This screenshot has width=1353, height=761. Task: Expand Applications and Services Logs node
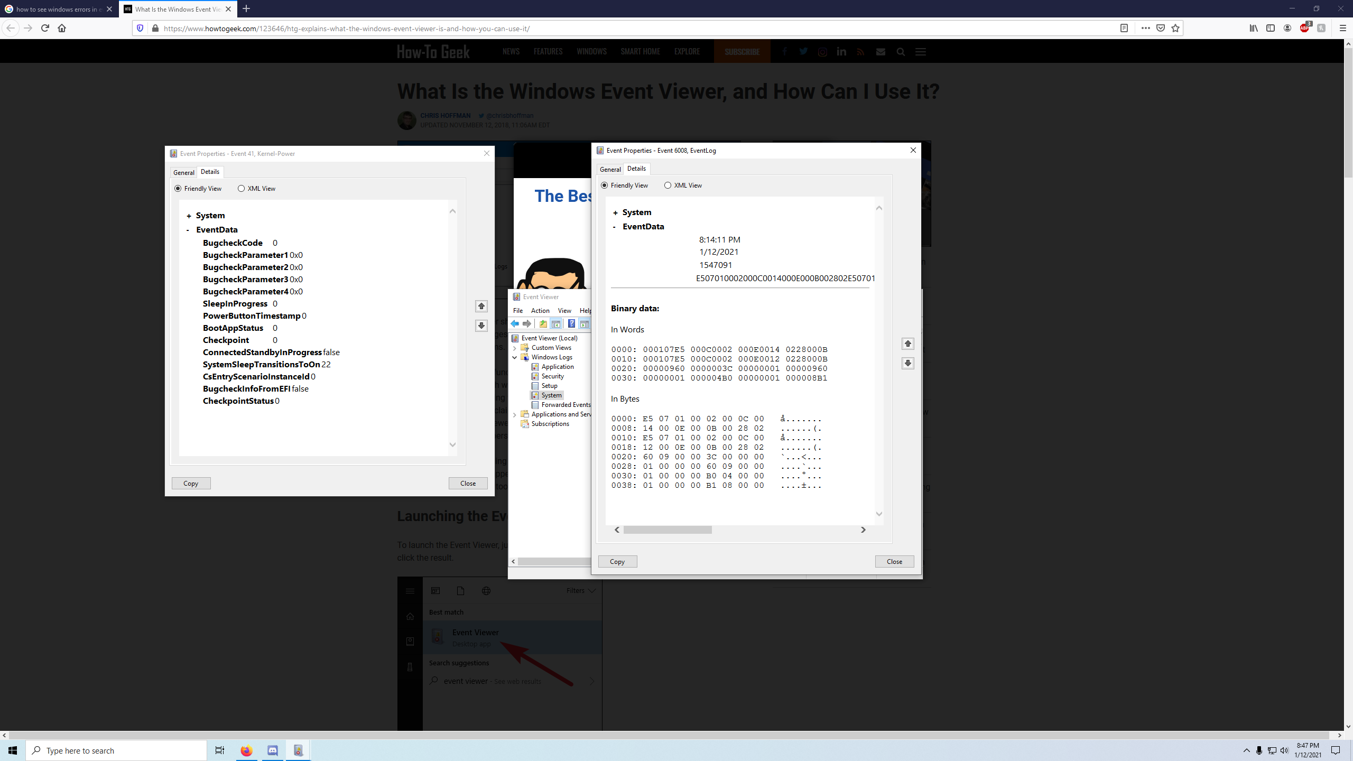tap(515, 415)
